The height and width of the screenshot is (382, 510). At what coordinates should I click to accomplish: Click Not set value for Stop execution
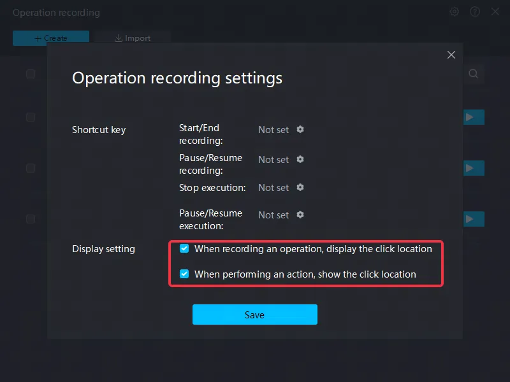pos(273,188)
